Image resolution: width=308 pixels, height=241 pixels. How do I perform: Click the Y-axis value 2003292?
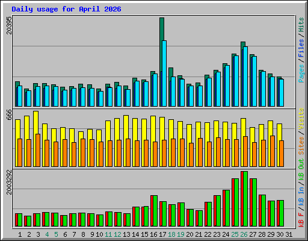coord(9,182)
